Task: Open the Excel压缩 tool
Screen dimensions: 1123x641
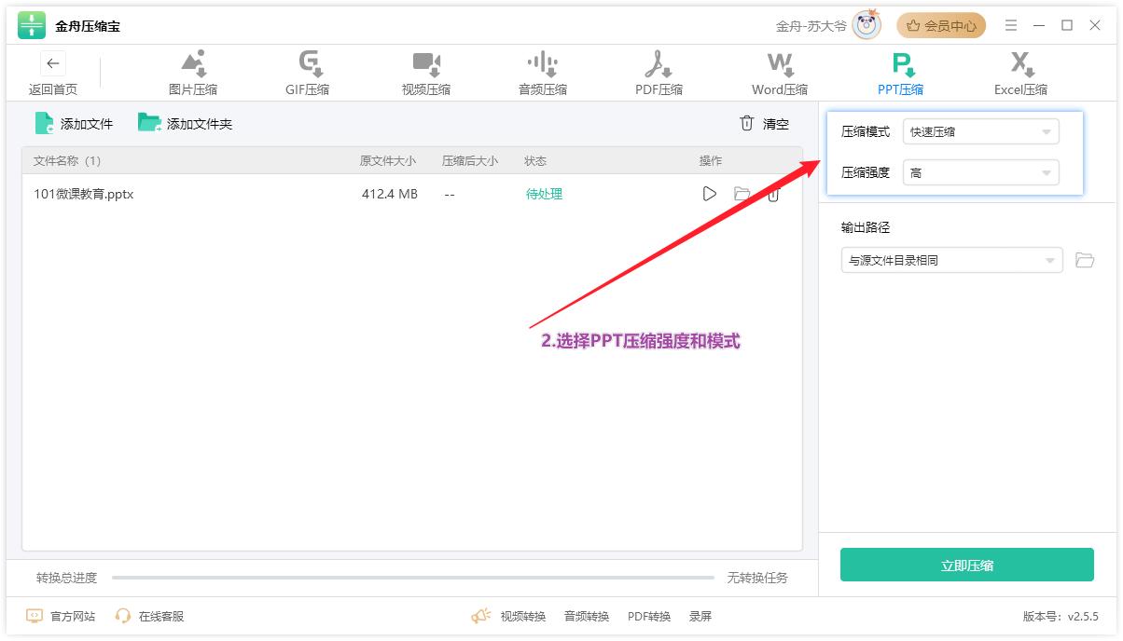Action: click(x=1020, y=74)
